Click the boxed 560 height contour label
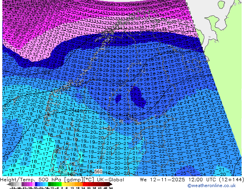244x189 pixels. (x=98, y=172)
